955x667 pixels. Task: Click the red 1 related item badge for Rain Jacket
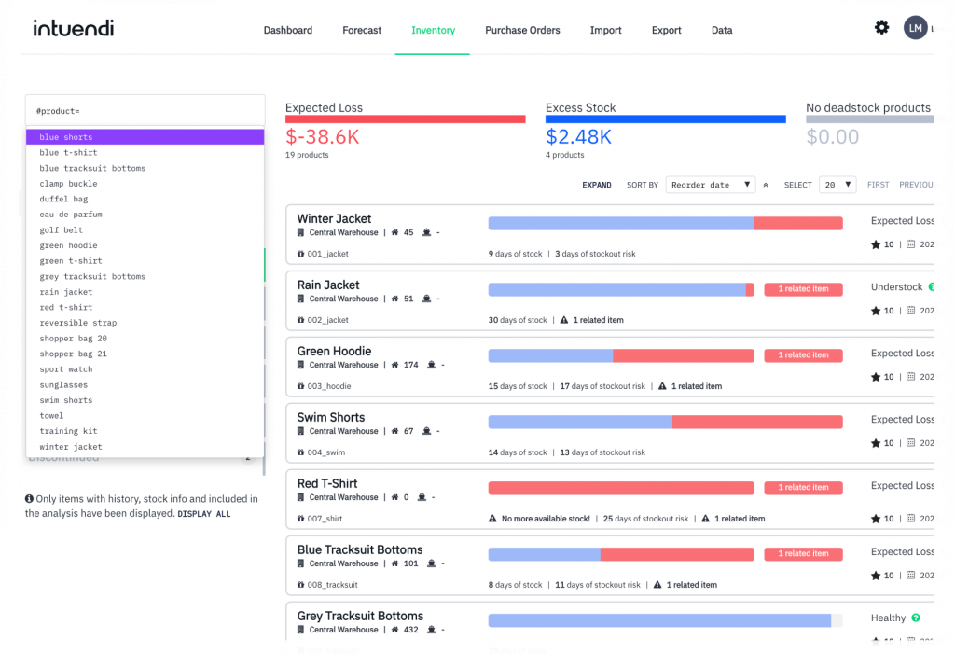click(x=803, y=289)
